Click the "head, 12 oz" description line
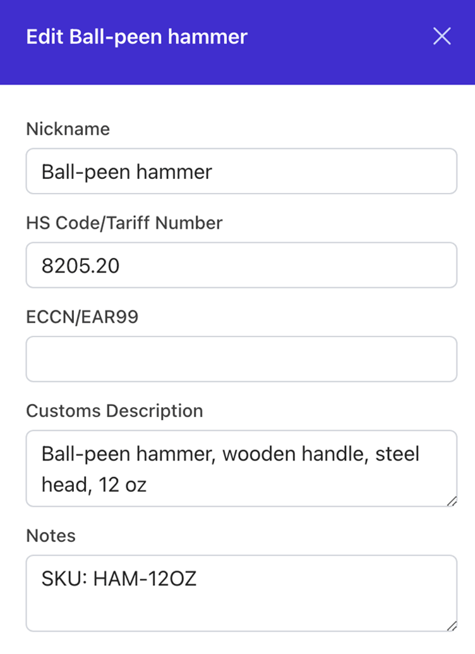 (x=93, y=484)
